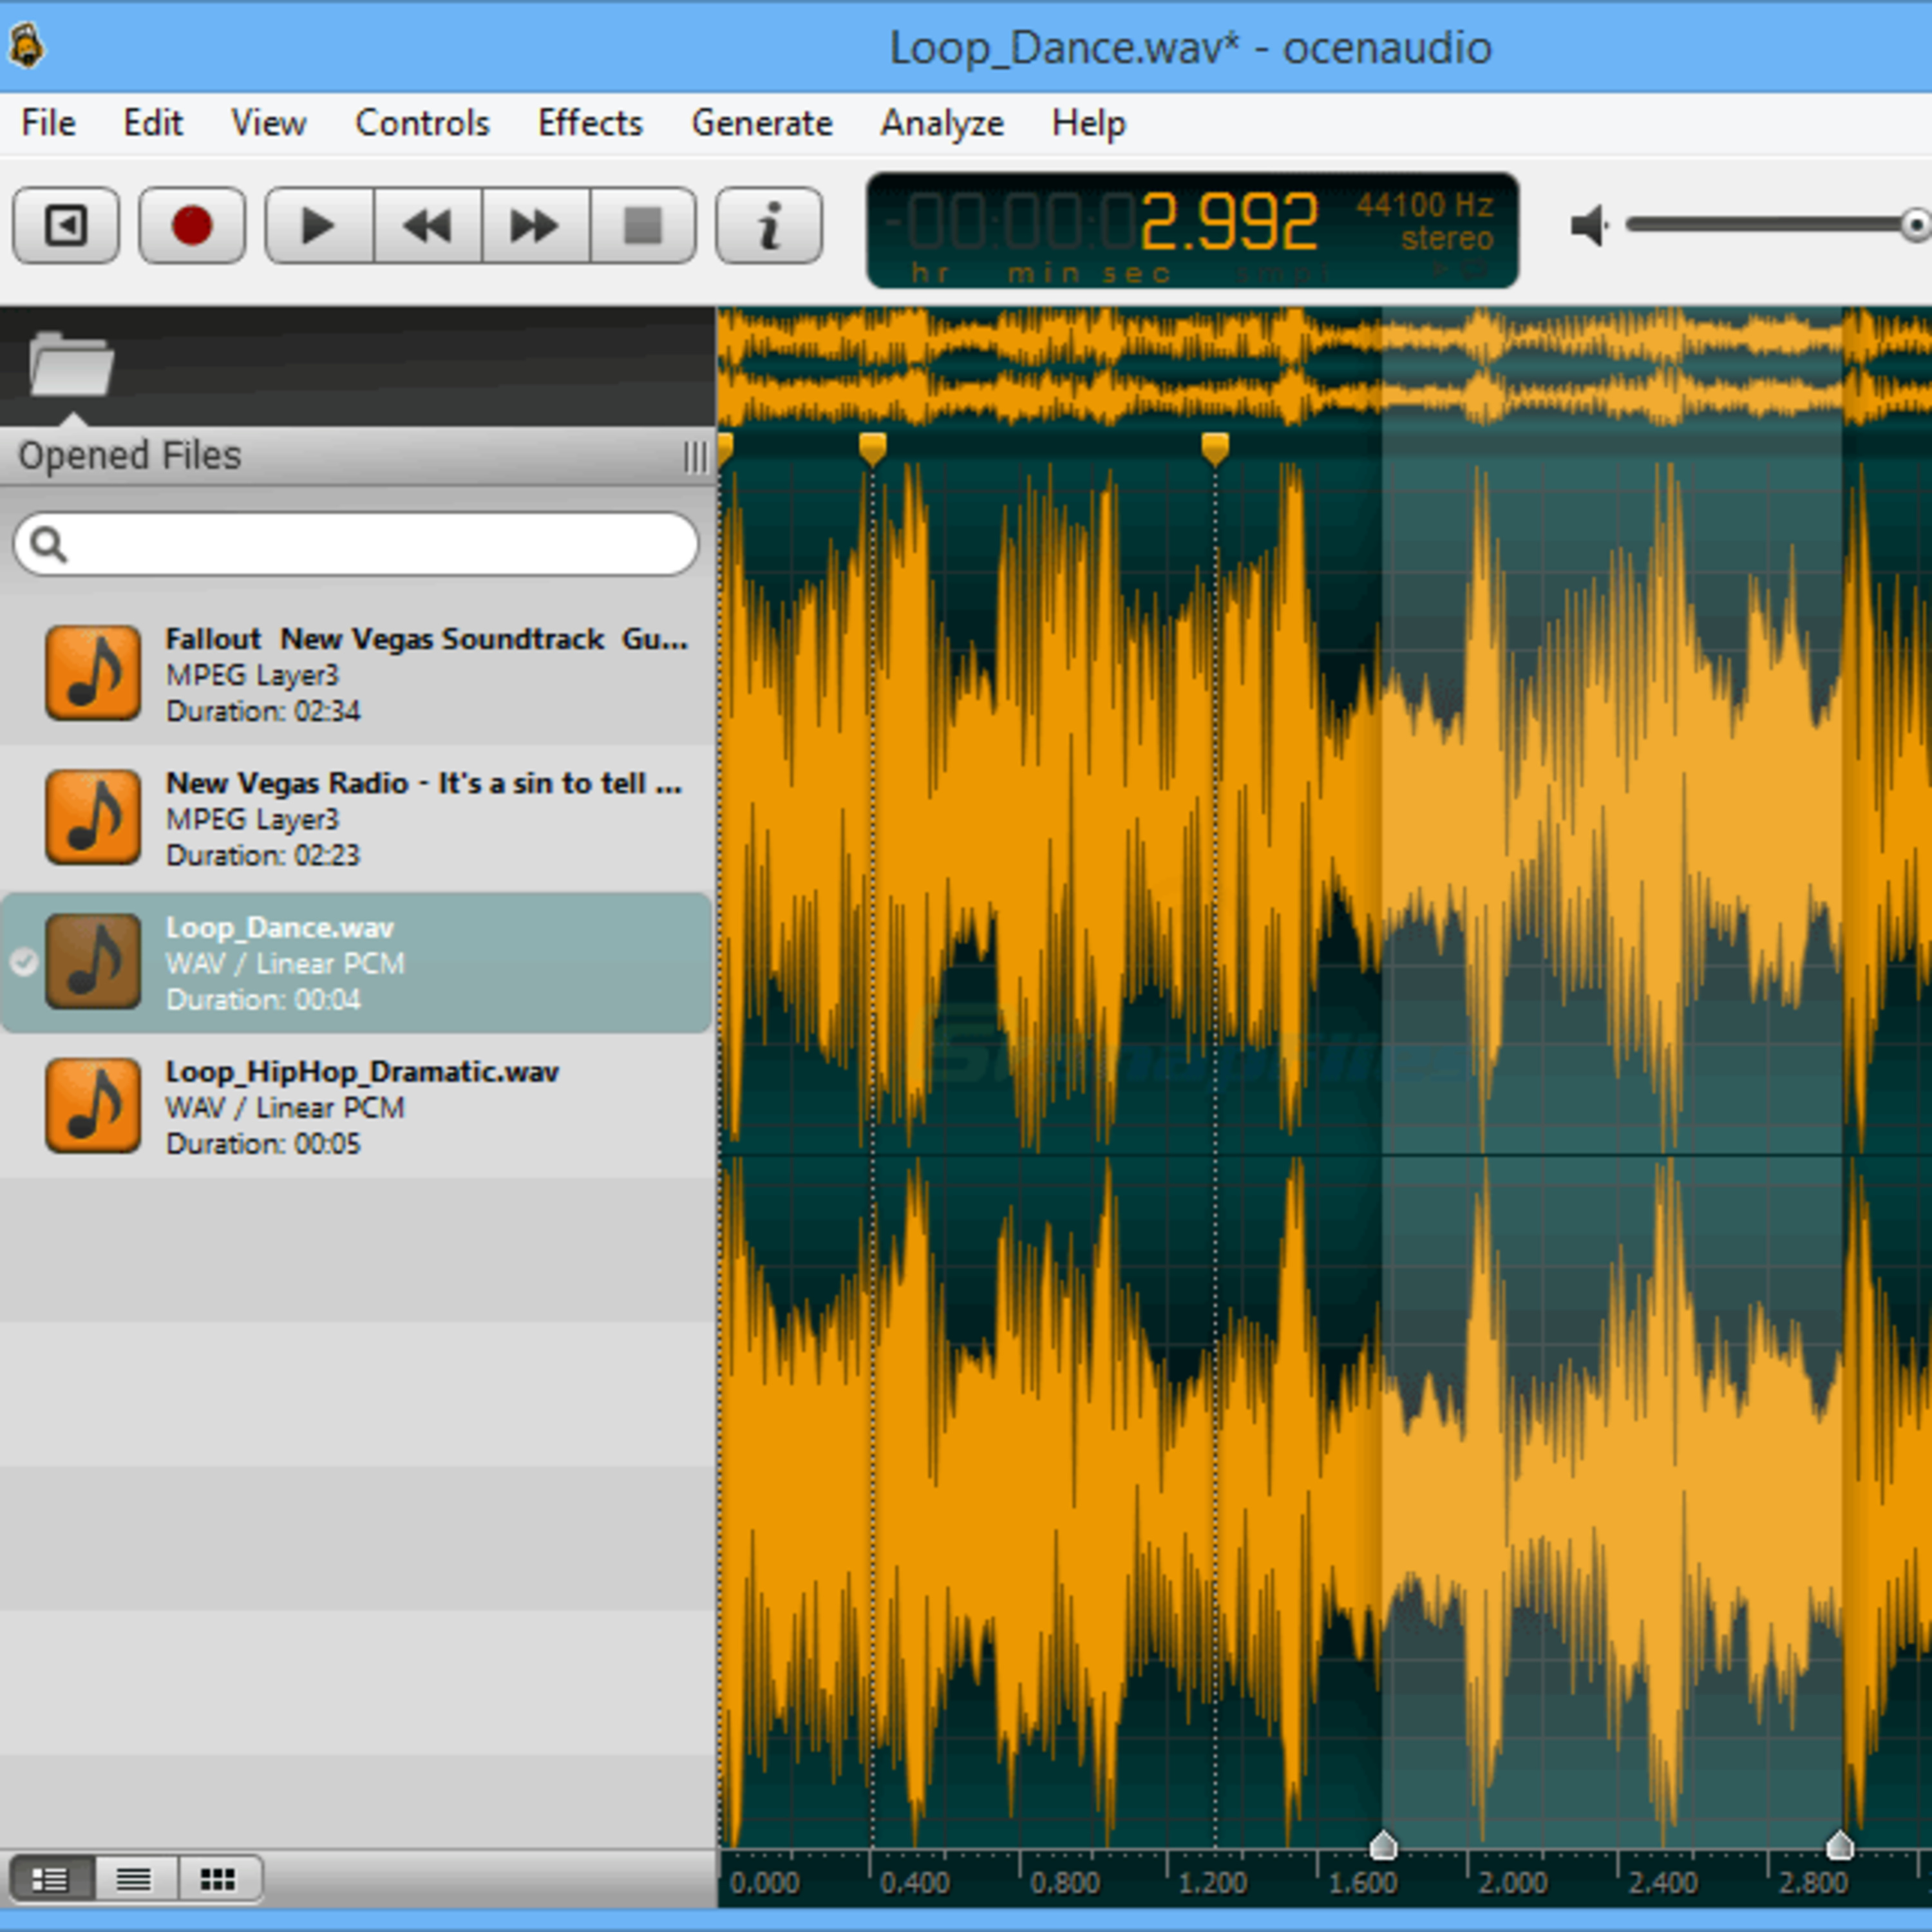Open the View menu
This screenshot has width=1932, height=1932.
click(268, 123)
